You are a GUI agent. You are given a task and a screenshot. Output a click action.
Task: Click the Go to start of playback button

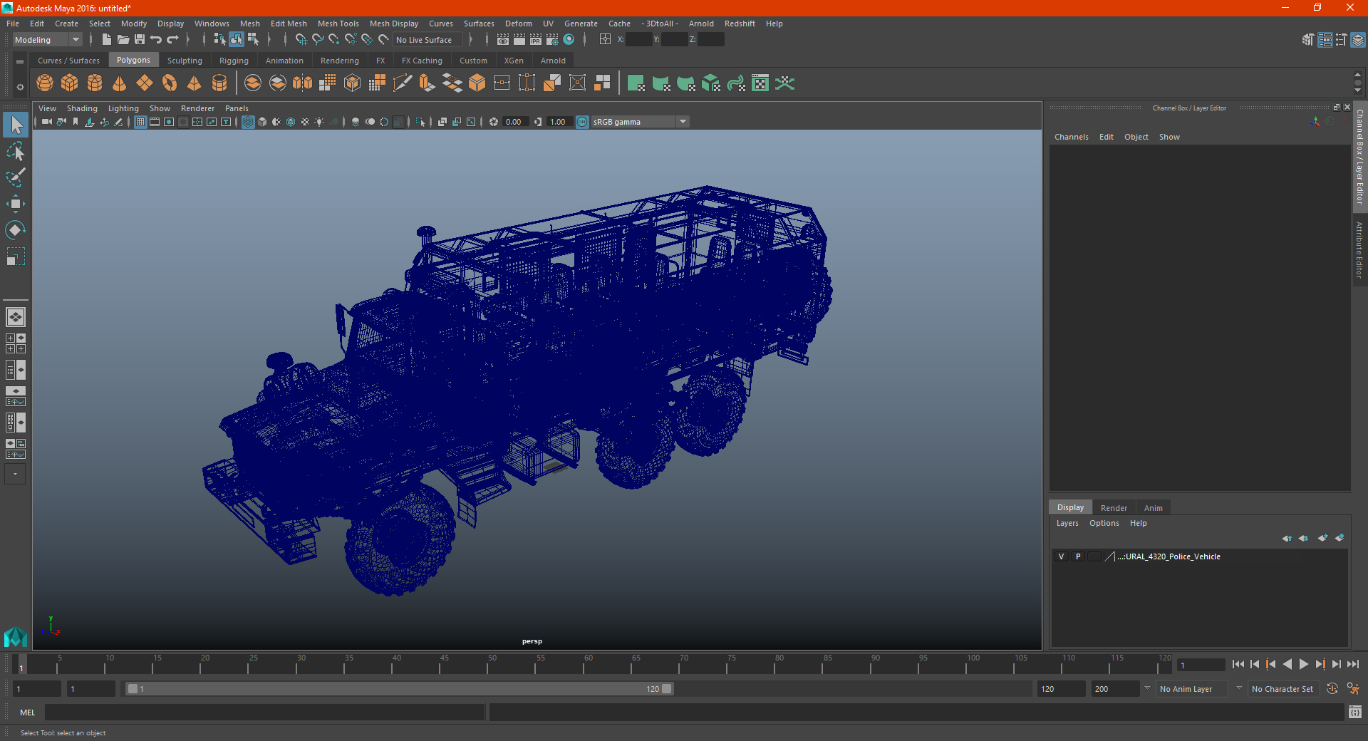tap(1238, 664)
